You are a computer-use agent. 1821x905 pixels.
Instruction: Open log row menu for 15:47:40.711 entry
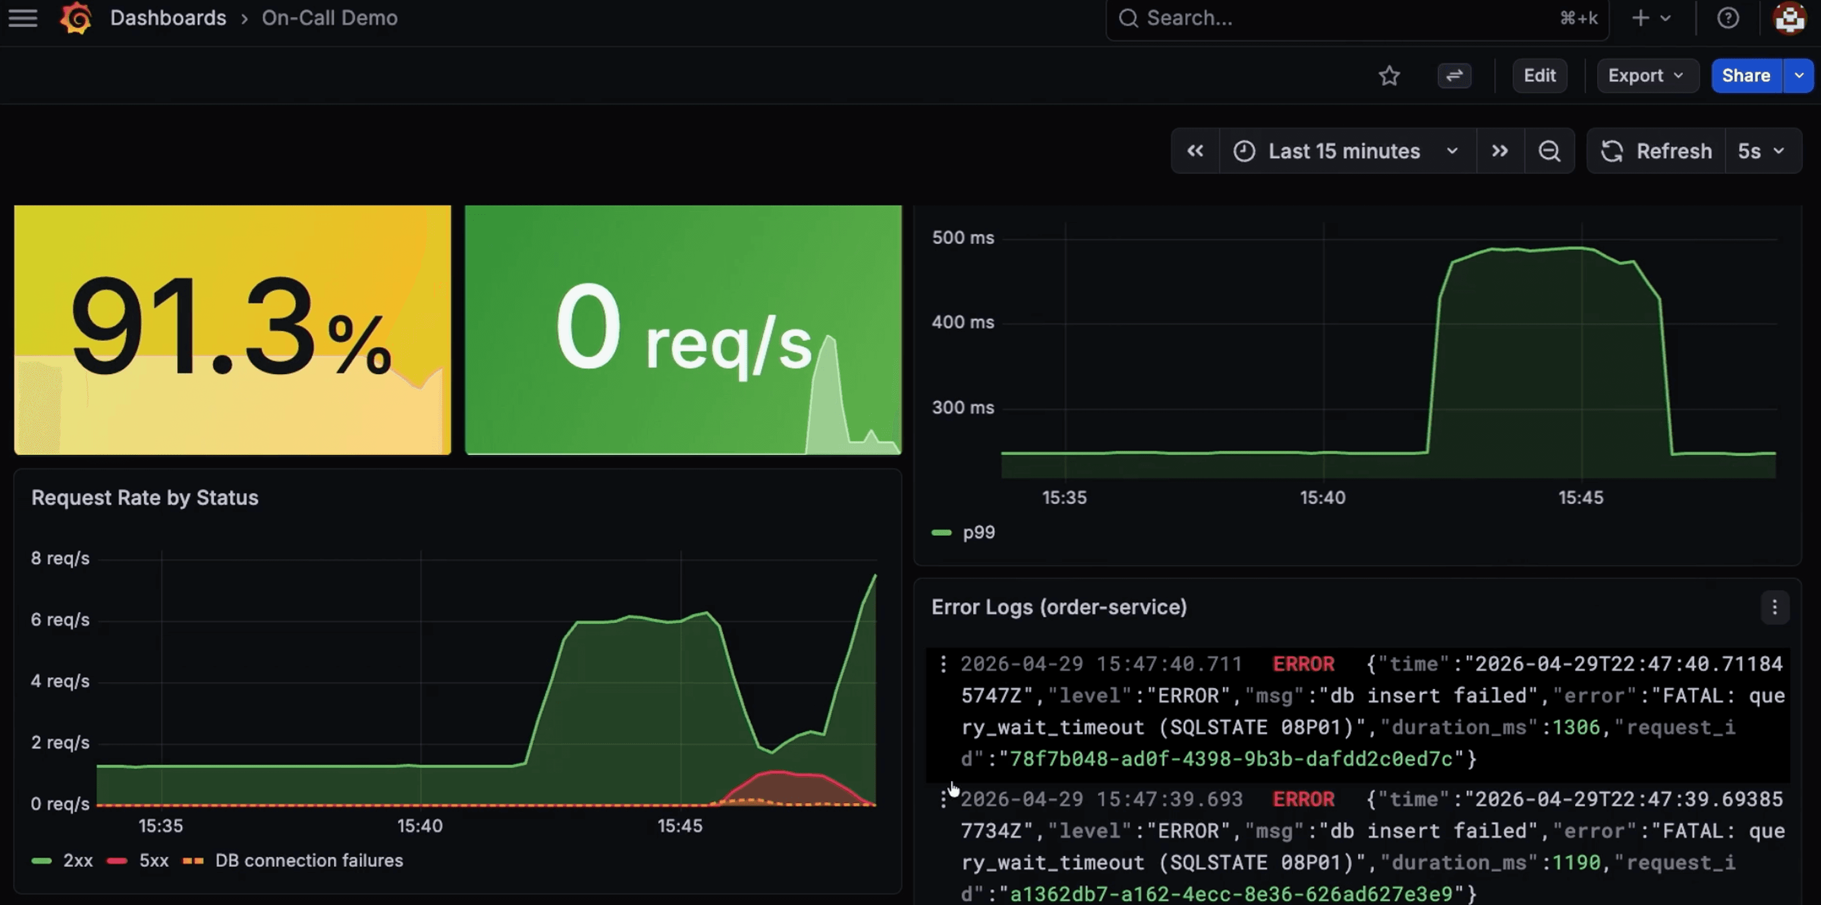(943, 664)
